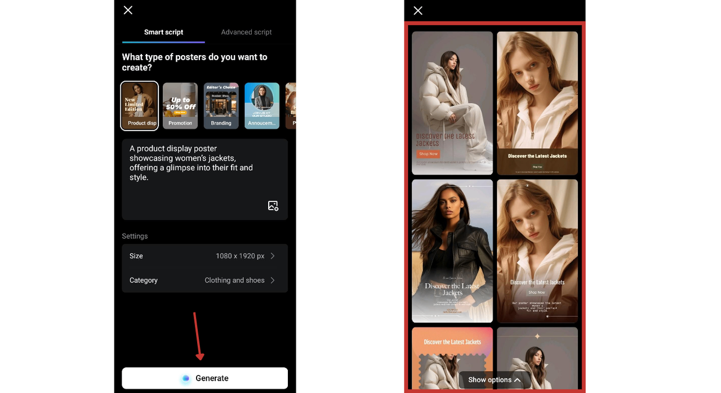Select the white puffer jacket poster
The image size is (721, 393).
tap(452, 103)
